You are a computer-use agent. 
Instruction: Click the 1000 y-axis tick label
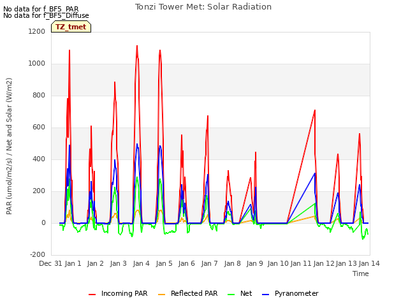tap(37, 64)
